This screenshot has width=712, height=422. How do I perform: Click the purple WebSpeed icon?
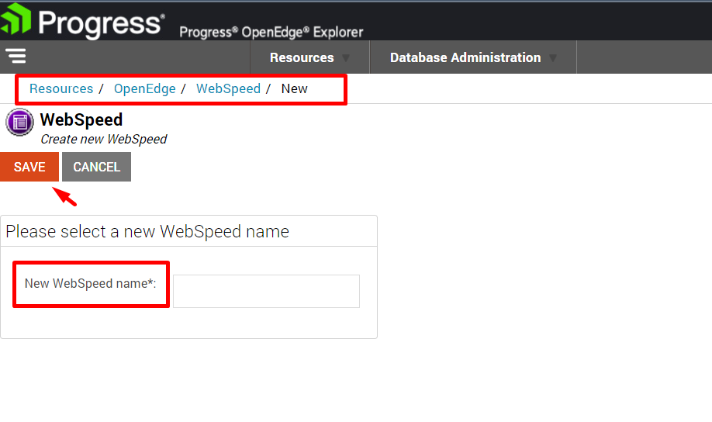(x=19, y=123)
